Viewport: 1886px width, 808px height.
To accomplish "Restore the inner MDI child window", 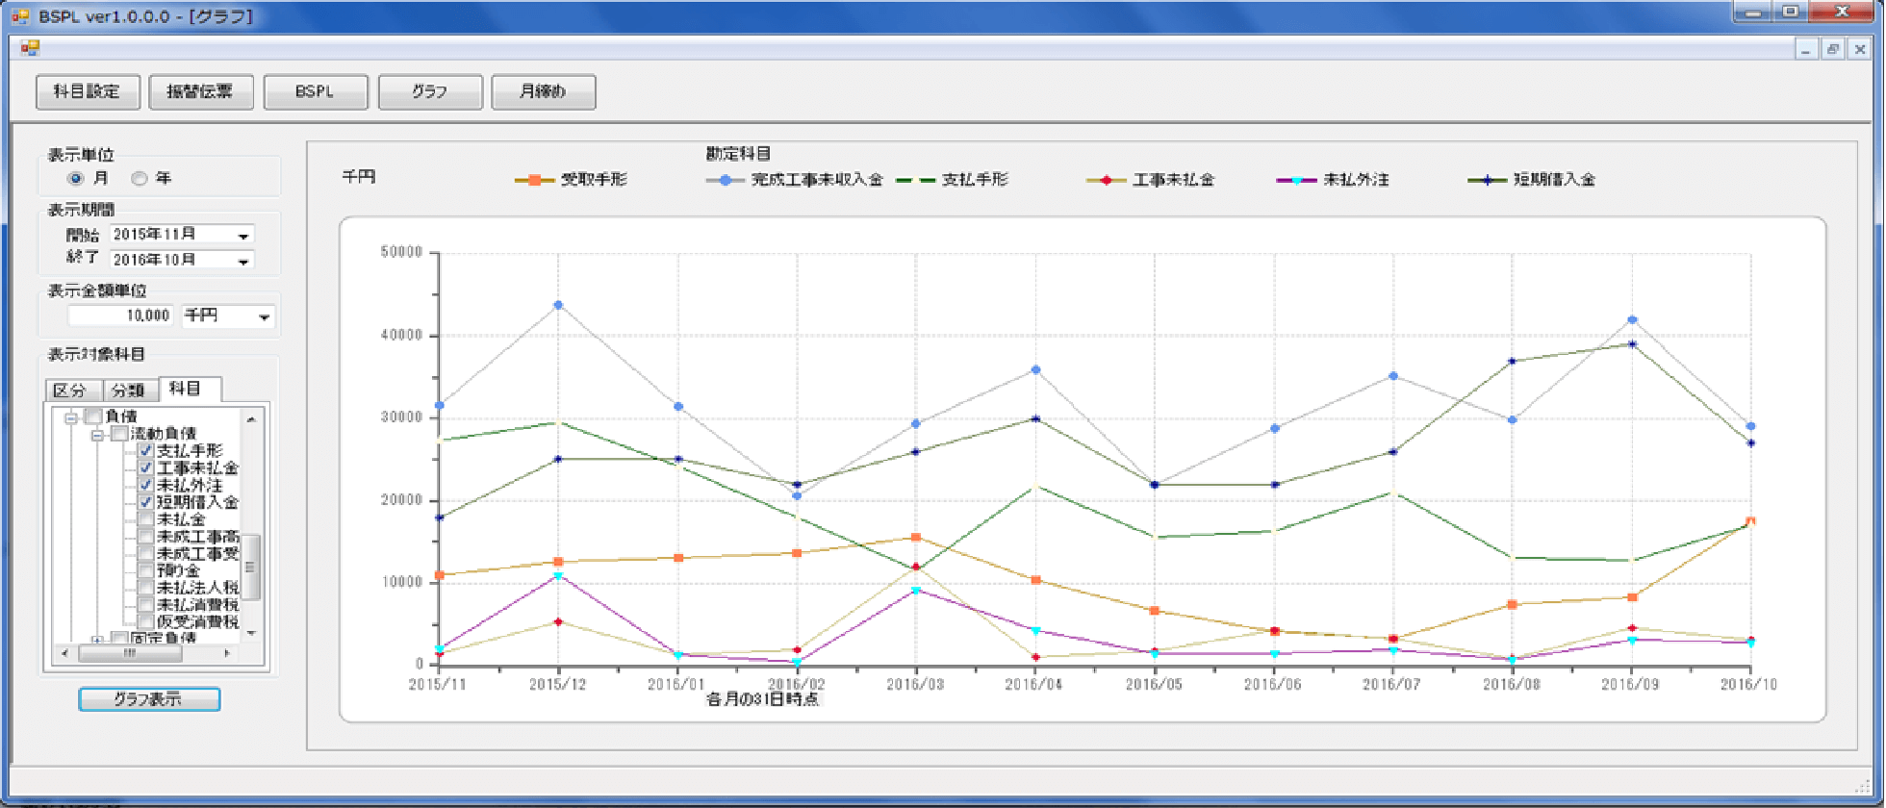I will point(1833,49).
